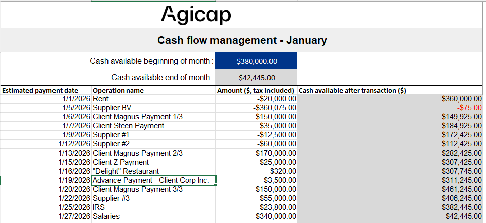486x223 pixels.
Task: Select the Supplier #1 cell
Action: (x=154, y=135)
